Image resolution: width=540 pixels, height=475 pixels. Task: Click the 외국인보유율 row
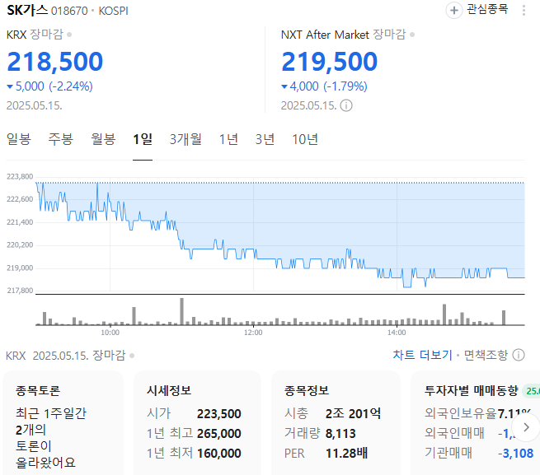point(479,413)
